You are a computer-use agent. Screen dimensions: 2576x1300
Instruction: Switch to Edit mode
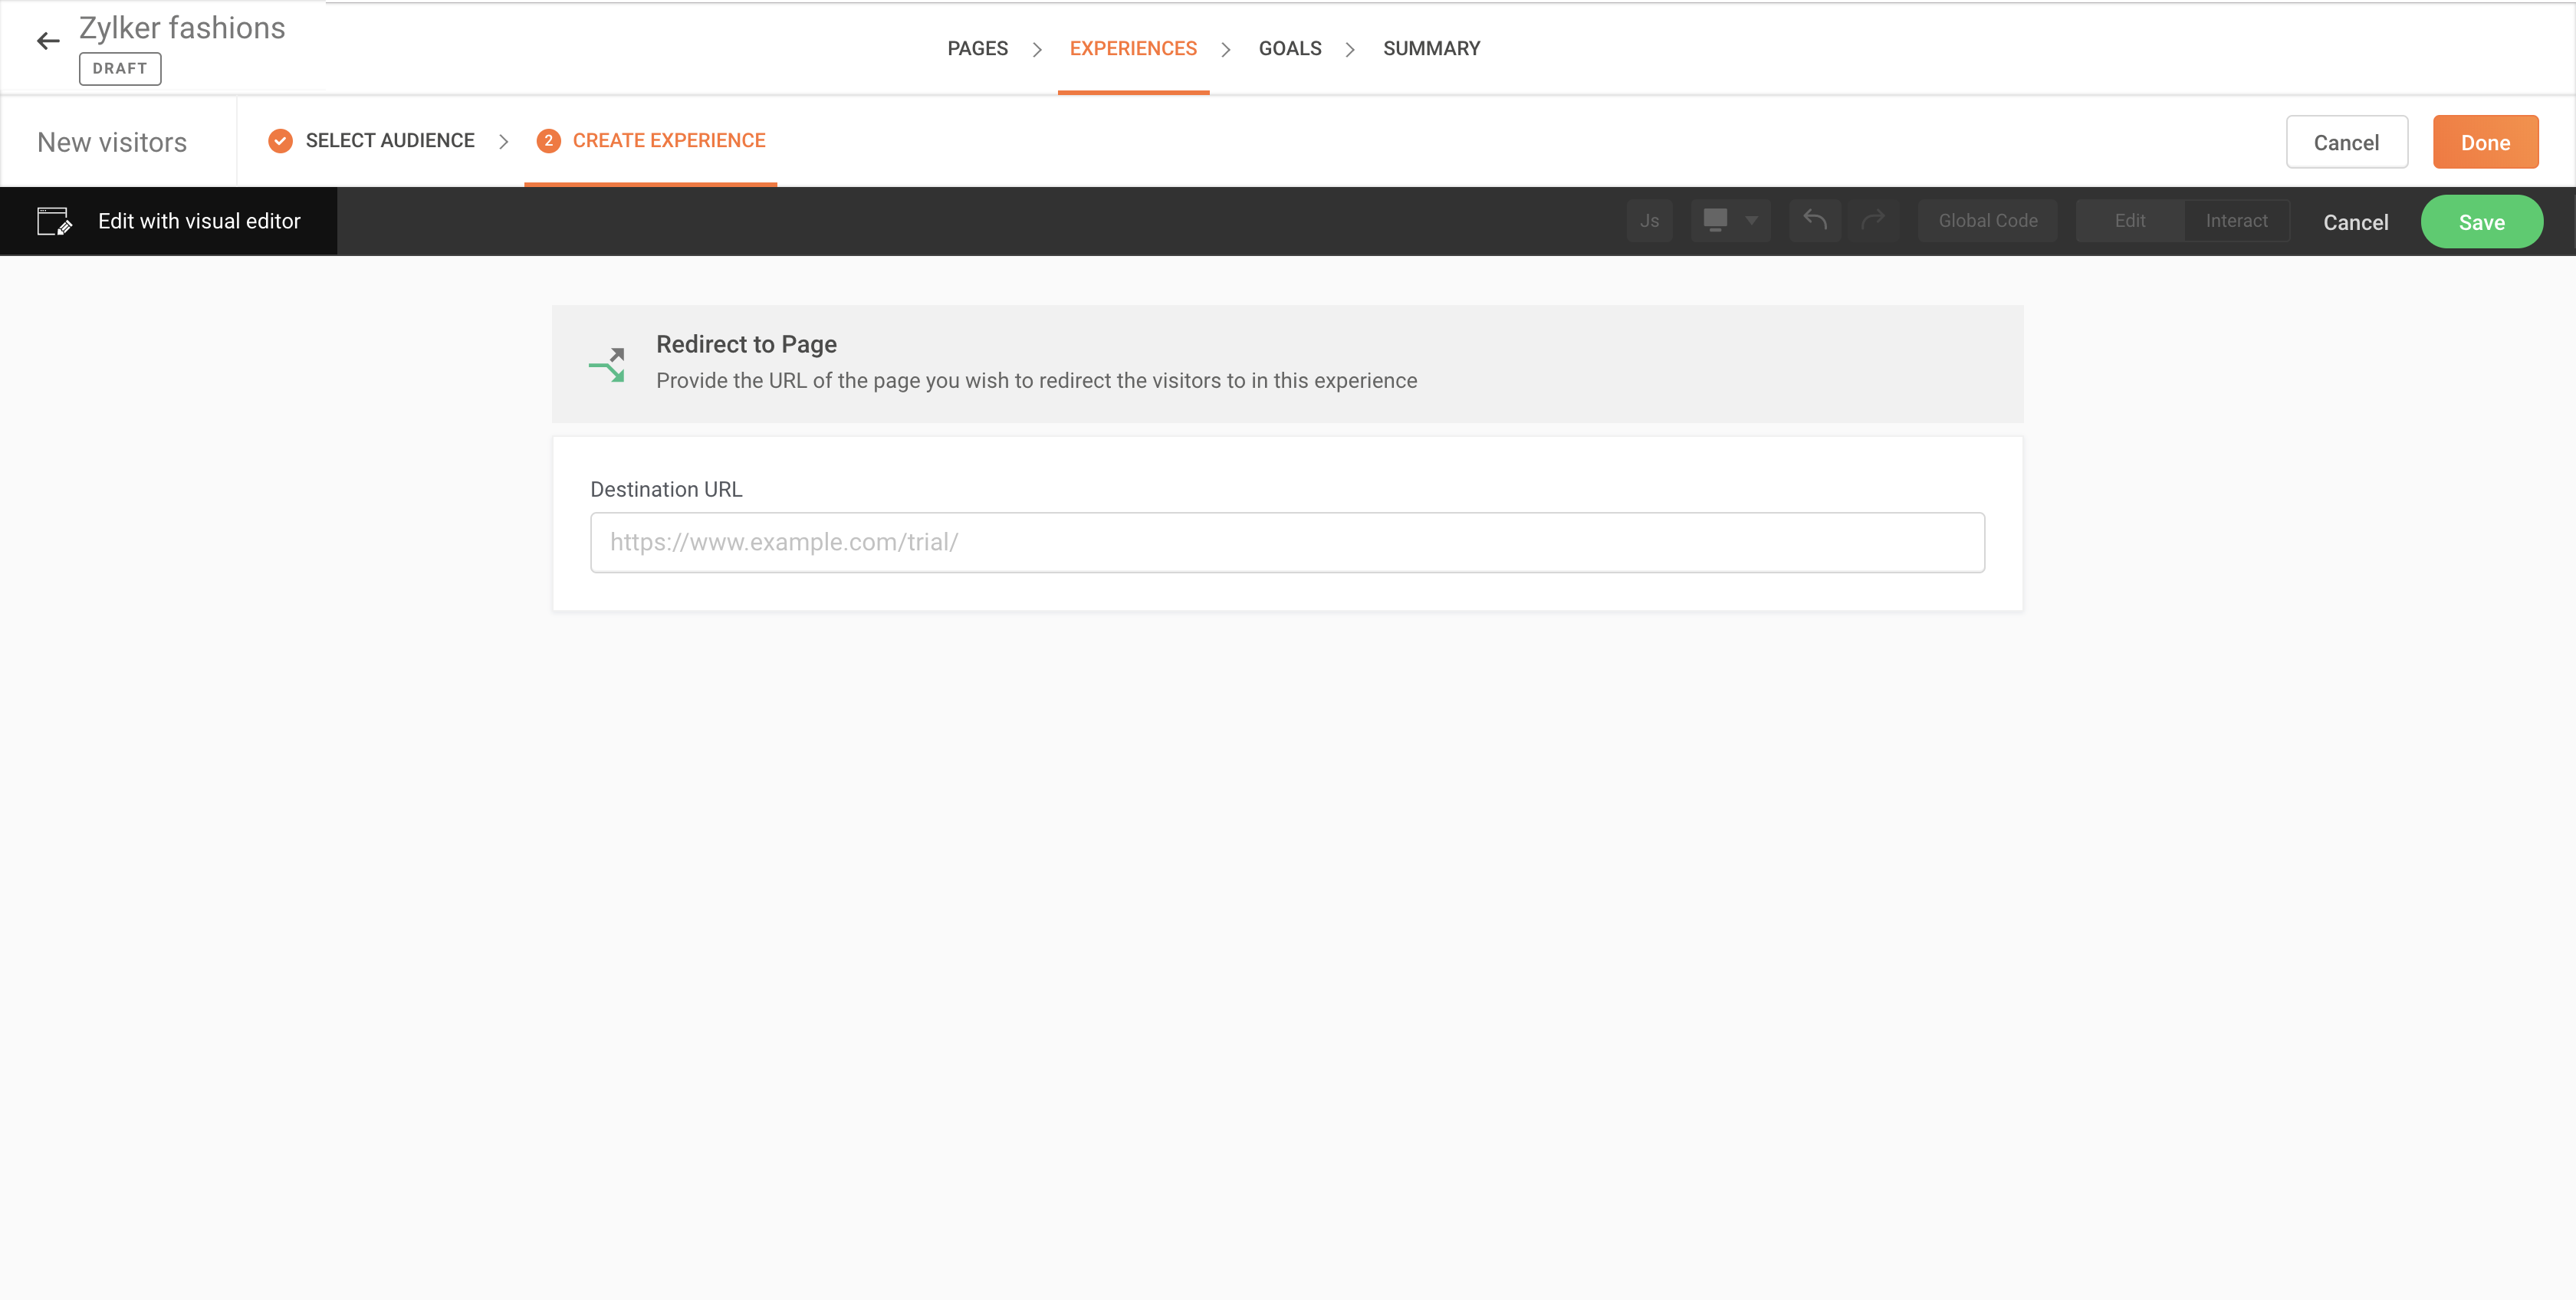tap(2129, 221)
